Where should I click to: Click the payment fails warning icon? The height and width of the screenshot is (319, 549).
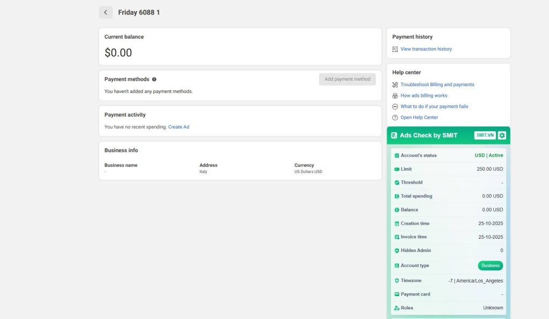(x=395, y=107)
